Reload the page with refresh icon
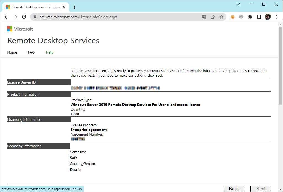The height and width of the screenshot is (192, 283). [24, 17]
